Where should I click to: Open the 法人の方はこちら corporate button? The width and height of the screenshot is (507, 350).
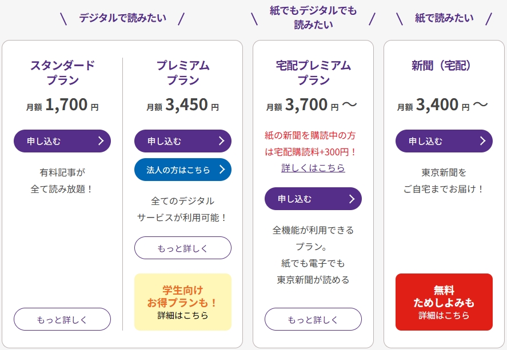coord(182,170)
